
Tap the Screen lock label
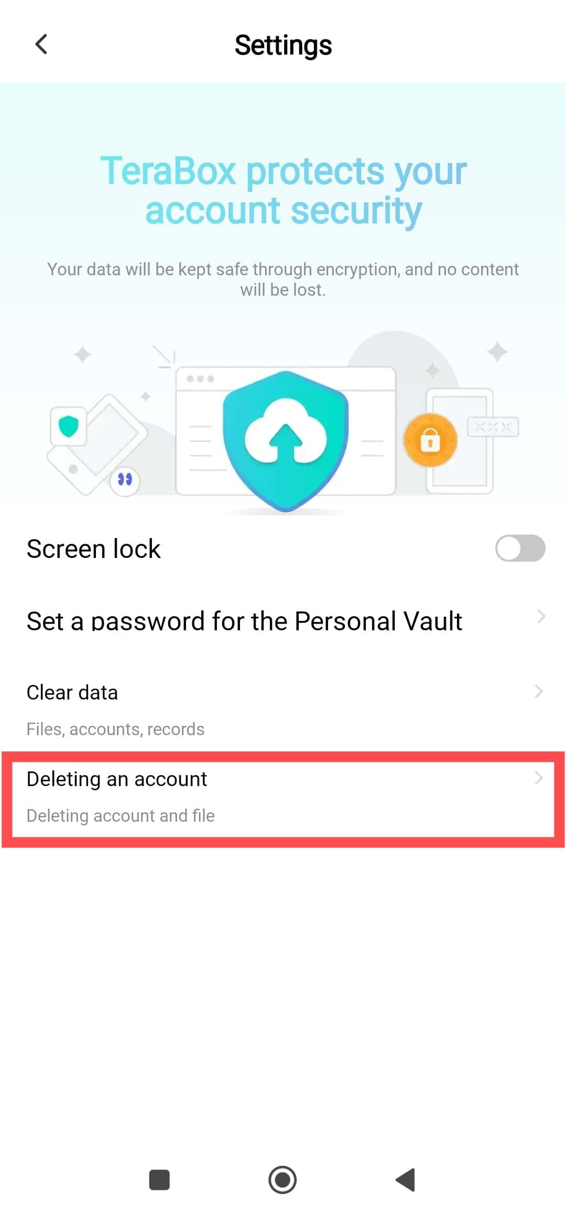[x=93, y=549]
